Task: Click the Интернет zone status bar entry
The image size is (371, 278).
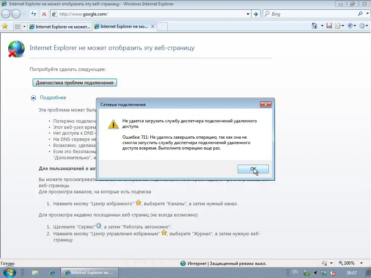Action: pyautogui.click(x=223, y=264)
